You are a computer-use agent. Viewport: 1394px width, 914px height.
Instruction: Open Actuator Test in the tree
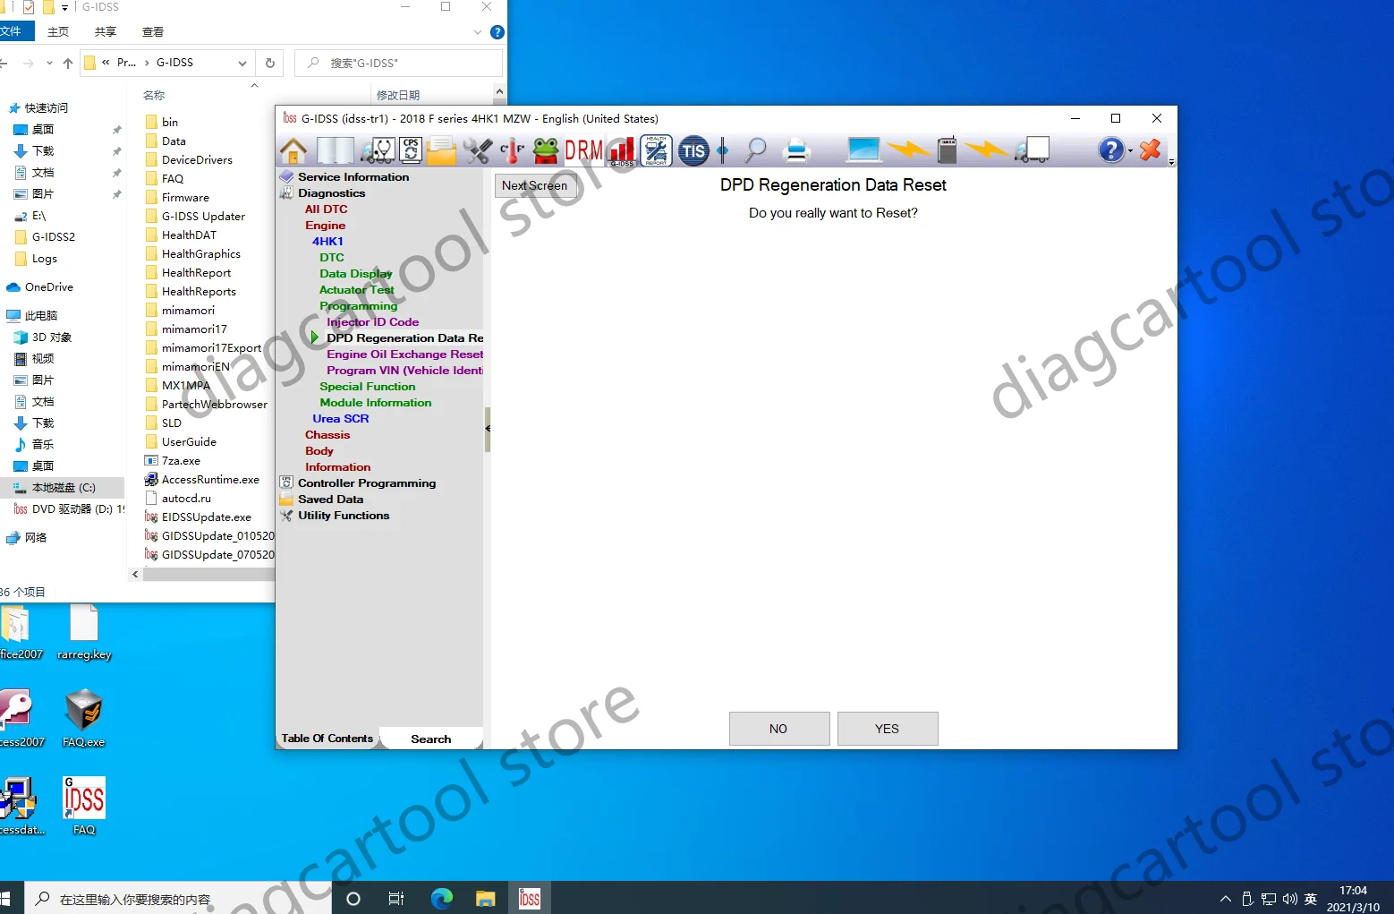357,290
